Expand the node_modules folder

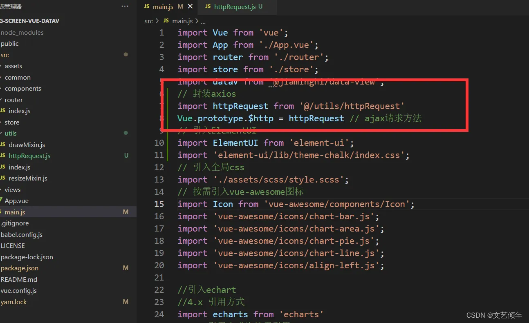(x=22, y=32)
